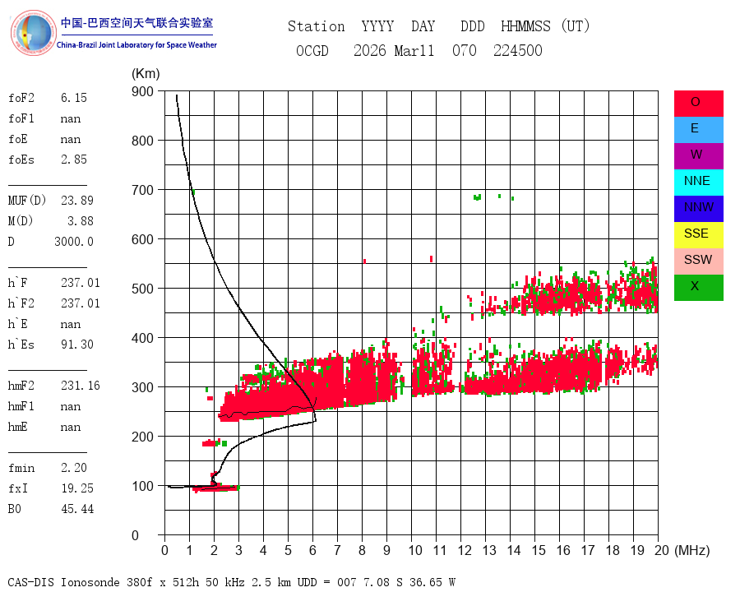Click the fxI value 19.25
The image size is (740, 592).
[x=77, y=488]
